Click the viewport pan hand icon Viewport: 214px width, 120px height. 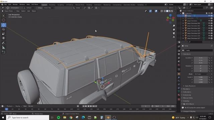click(x=174, y=29)
